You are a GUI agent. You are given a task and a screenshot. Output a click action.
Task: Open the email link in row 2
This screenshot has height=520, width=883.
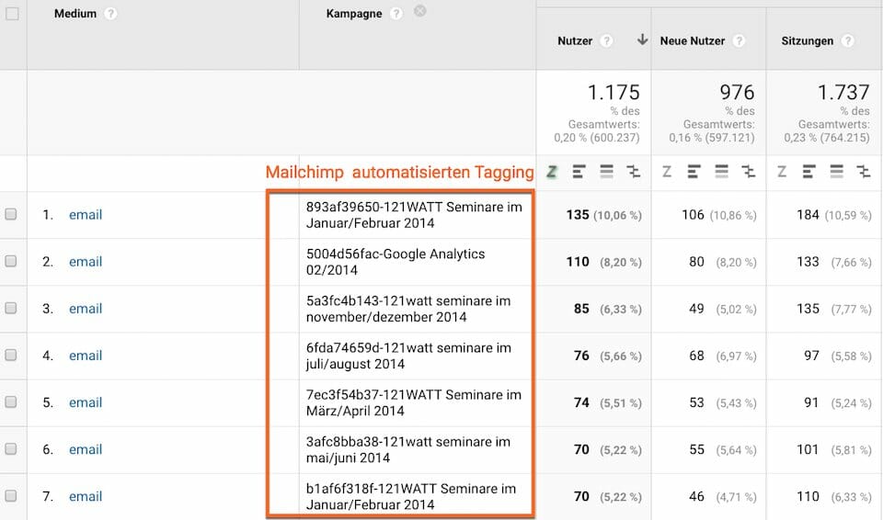pos(86,262)
